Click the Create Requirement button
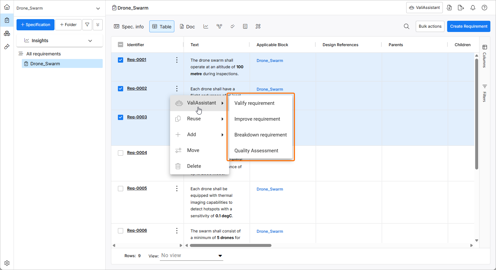The width and height of the screenshot is (496, 270). tap(468, 26)
